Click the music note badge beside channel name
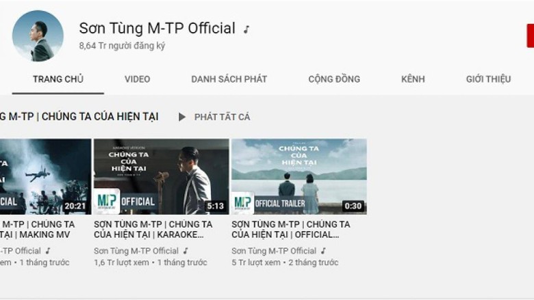Viewport: 534px width, 300px height. (246, 29)
